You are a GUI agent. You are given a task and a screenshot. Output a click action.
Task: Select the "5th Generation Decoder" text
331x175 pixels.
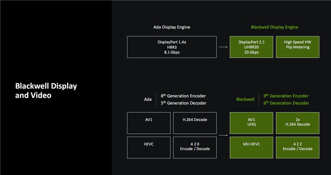183,103
